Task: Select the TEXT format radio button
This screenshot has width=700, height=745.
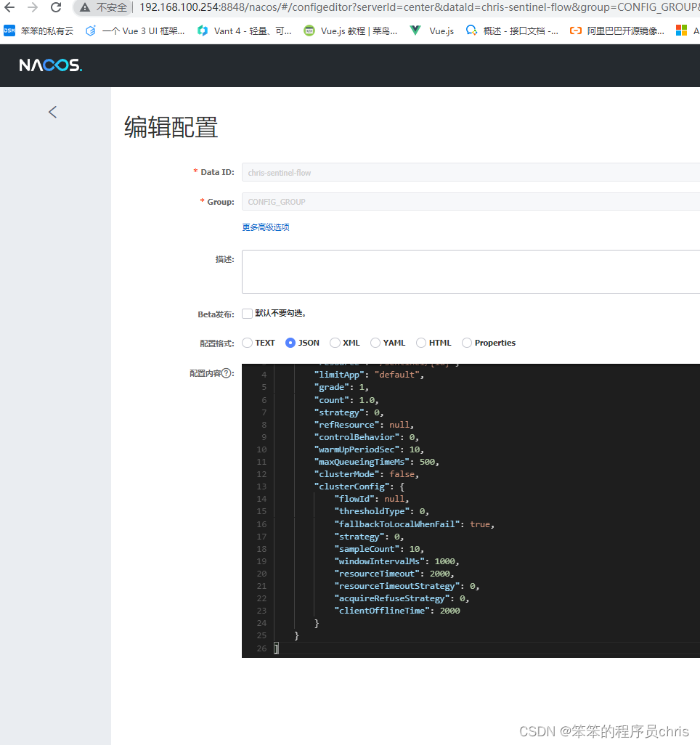Action: pos(247,343)
